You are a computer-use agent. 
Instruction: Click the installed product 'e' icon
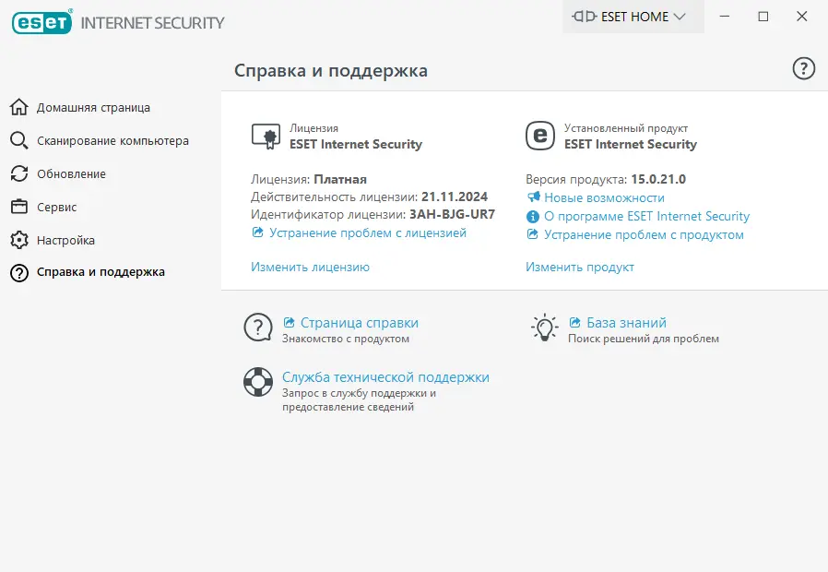click(540, 136)
